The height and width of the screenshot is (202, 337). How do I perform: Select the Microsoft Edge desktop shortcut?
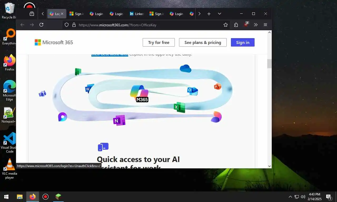9,90
